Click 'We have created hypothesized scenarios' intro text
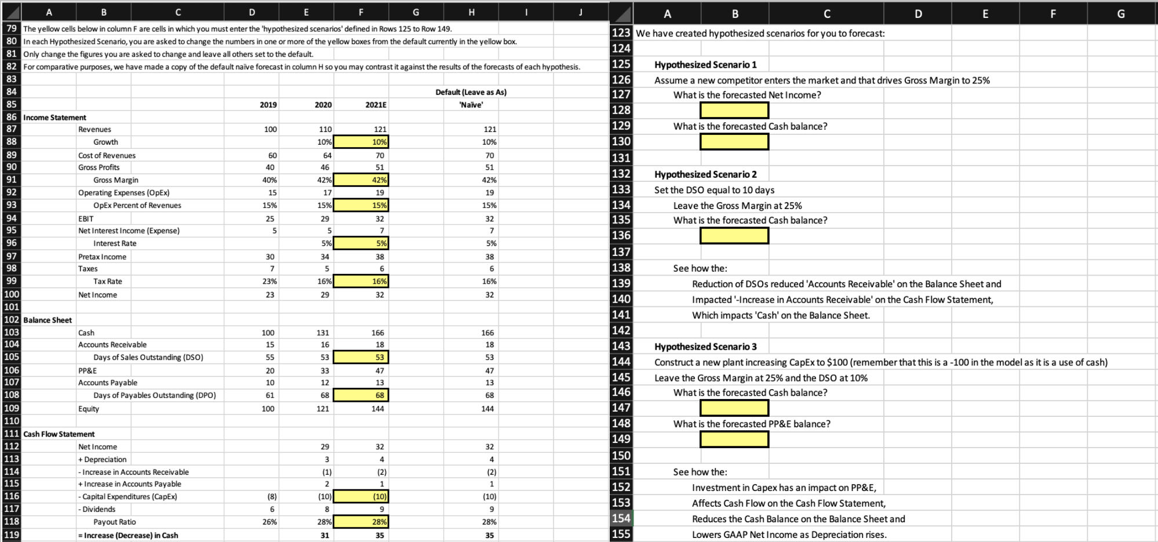Viewport: 1158px width, 542px height. (x=760, y=33)
